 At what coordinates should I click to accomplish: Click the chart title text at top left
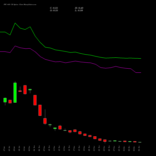20,5
